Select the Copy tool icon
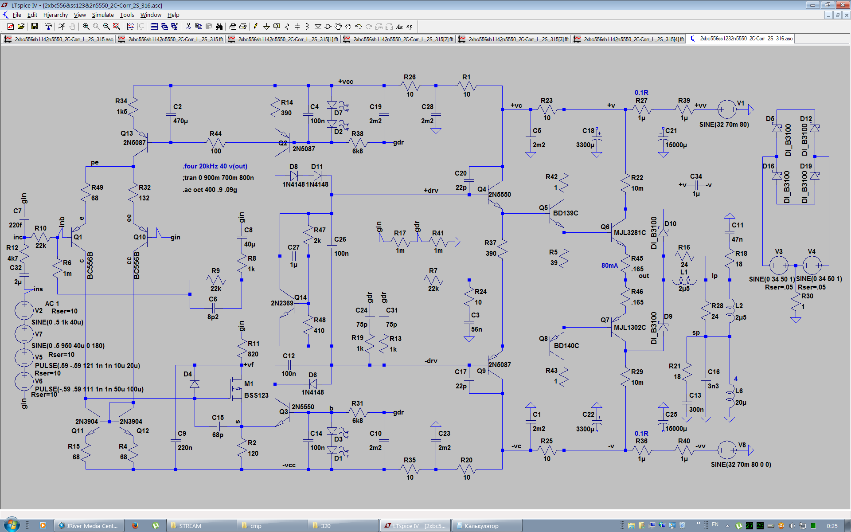 tap(199, 27)
